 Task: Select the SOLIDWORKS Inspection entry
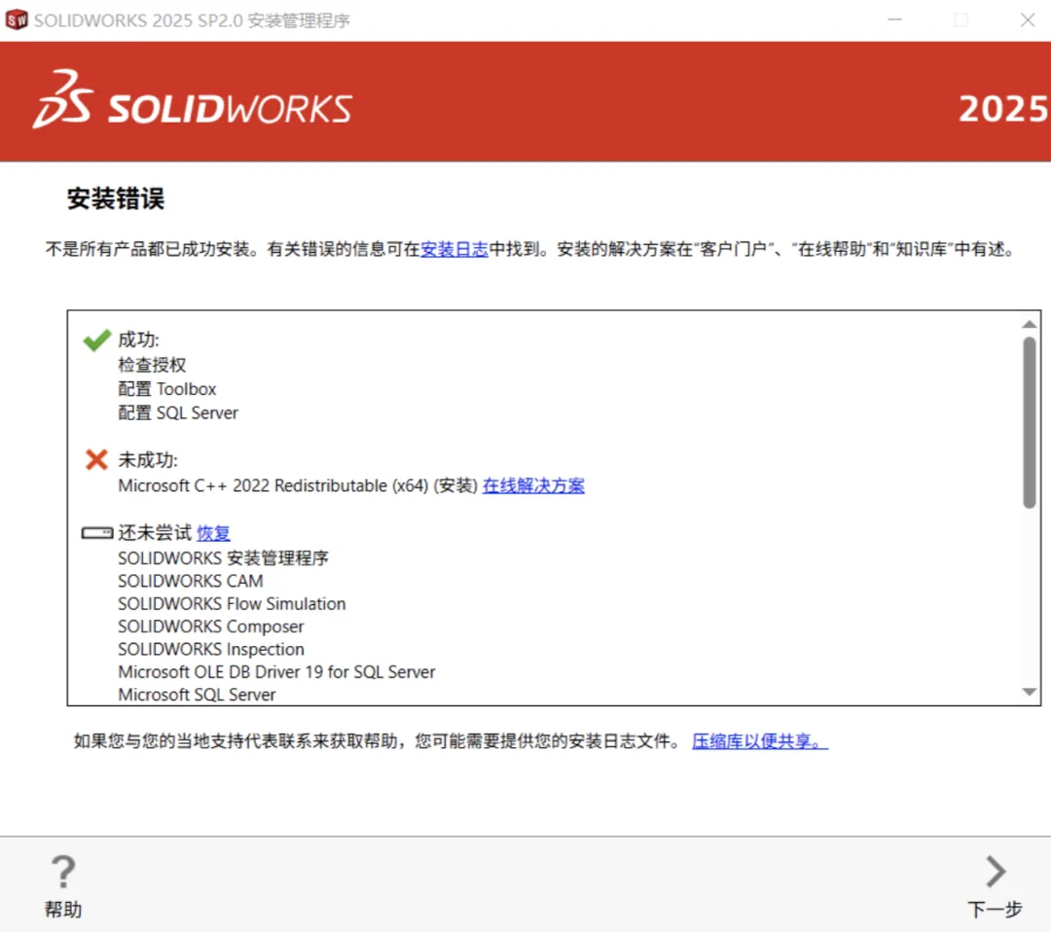(211, 649)
